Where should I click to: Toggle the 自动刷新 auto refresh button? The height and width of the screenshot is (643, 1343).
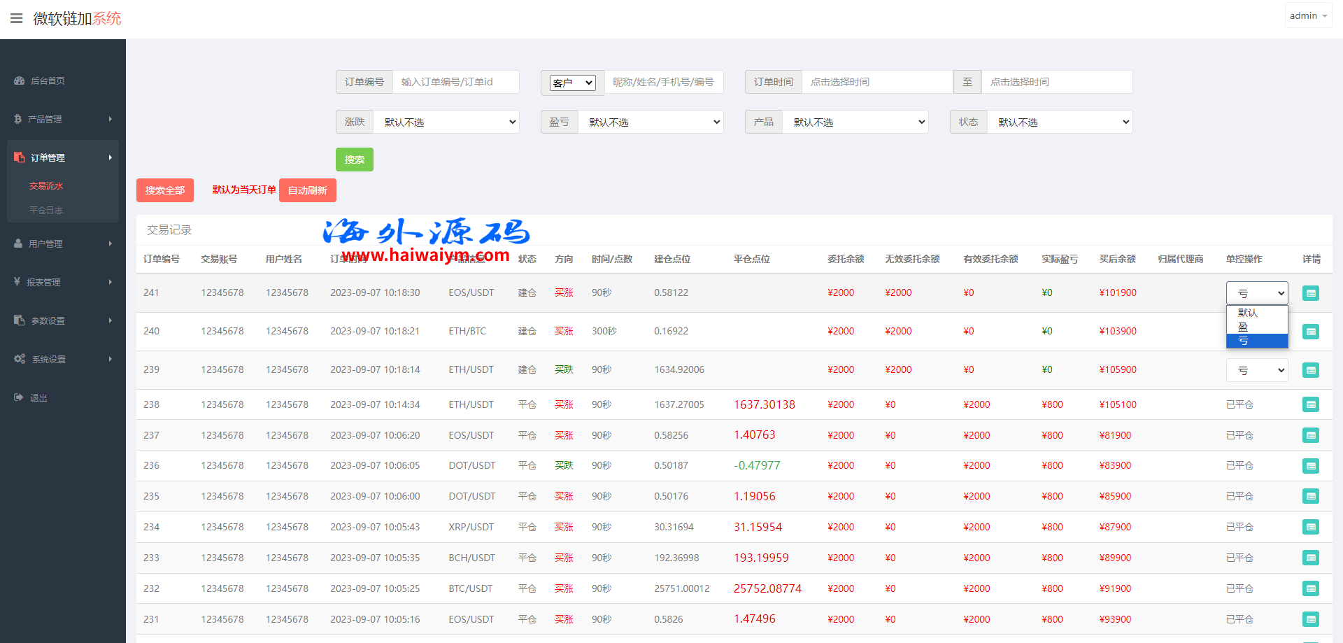(307, 190)
